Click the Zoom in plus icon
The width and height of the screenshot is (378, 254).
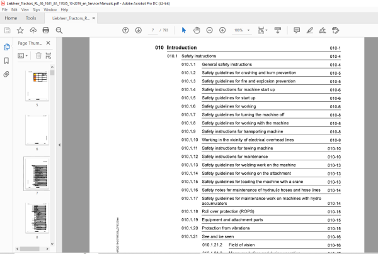(222, 30)
